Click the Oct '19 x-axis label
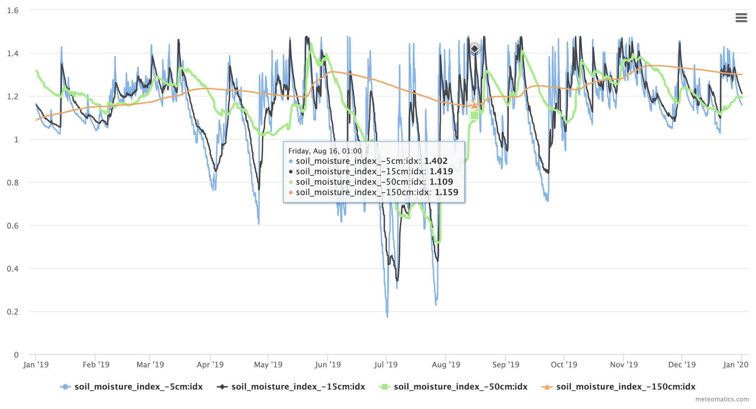Viewport: 756px width, 409px height. (x=564, y=365)
